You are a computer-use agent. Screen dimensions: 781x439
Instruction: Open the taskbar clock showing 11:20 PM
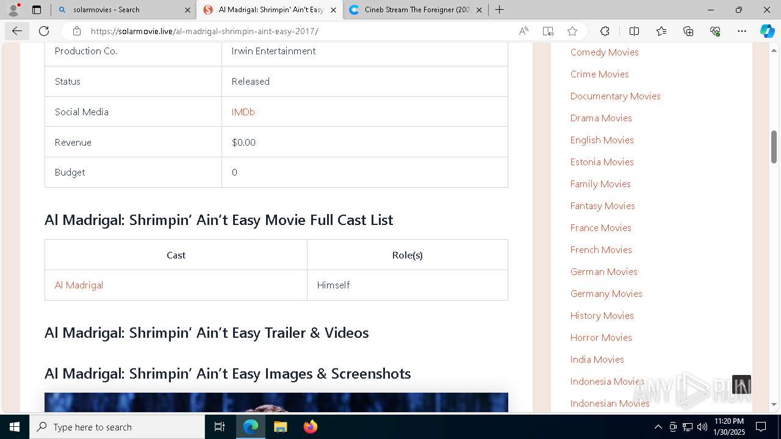pos(730,427)
